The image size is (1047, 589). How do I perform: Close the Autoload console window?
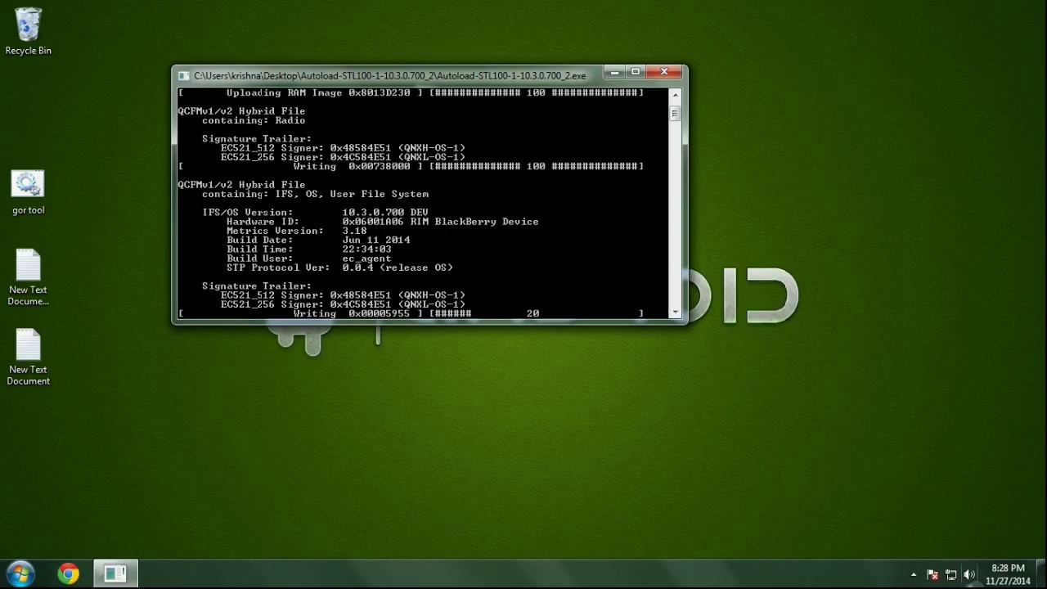coord(664,72)
